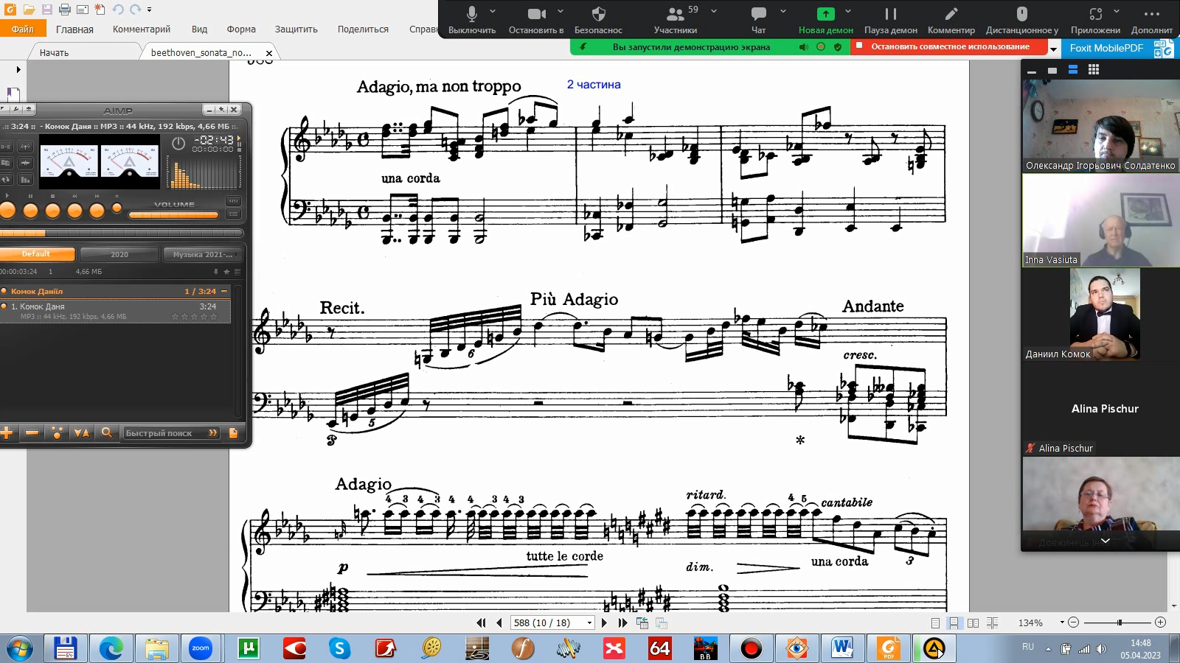Click Остановить видео camera button
The height and width of the screenshot is (663, 1180).
coord(536,20)
